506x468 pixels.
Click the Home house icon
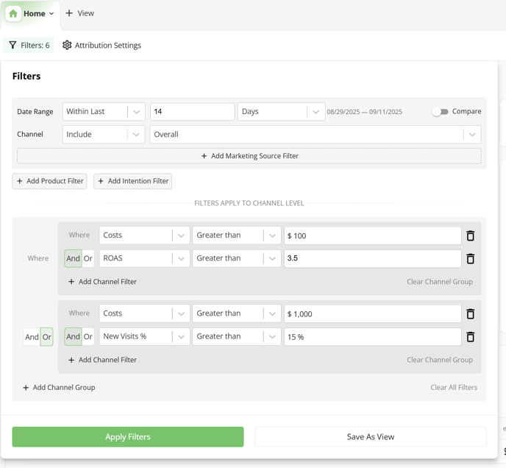[x=13, y=13]
